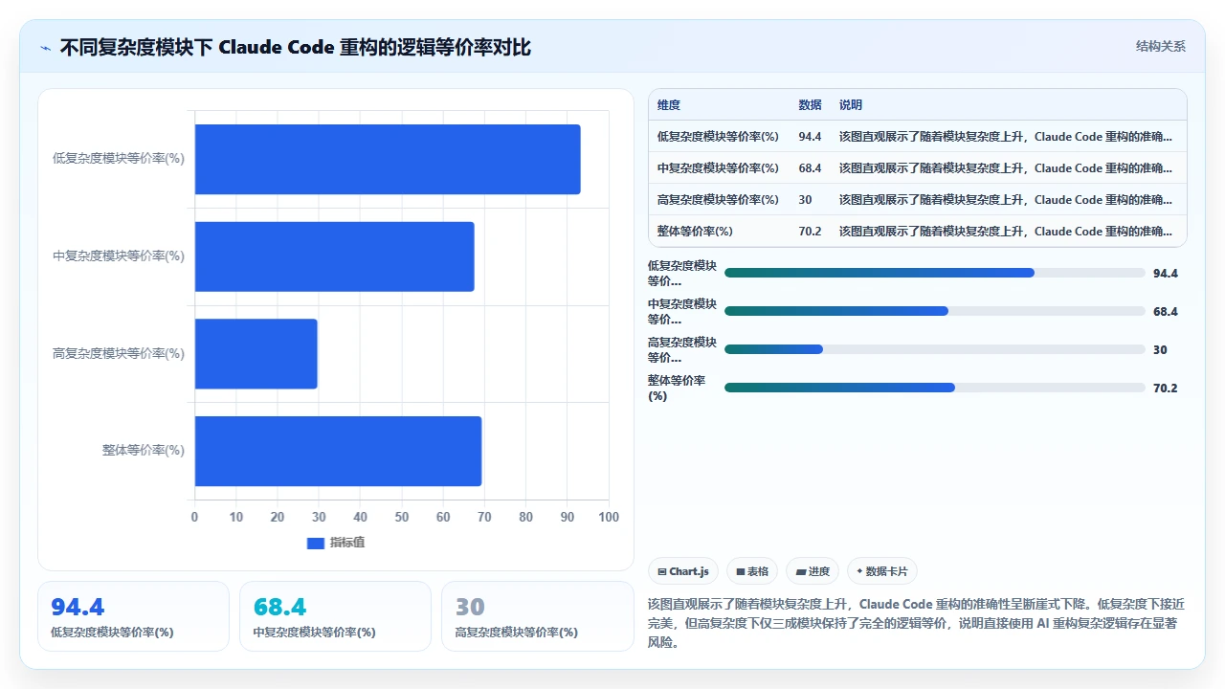Image resolution: width=1225 pixels, height=689 pixels.
Task: Open the 68.4 medium-complexity data card
Action: (336, 616)
